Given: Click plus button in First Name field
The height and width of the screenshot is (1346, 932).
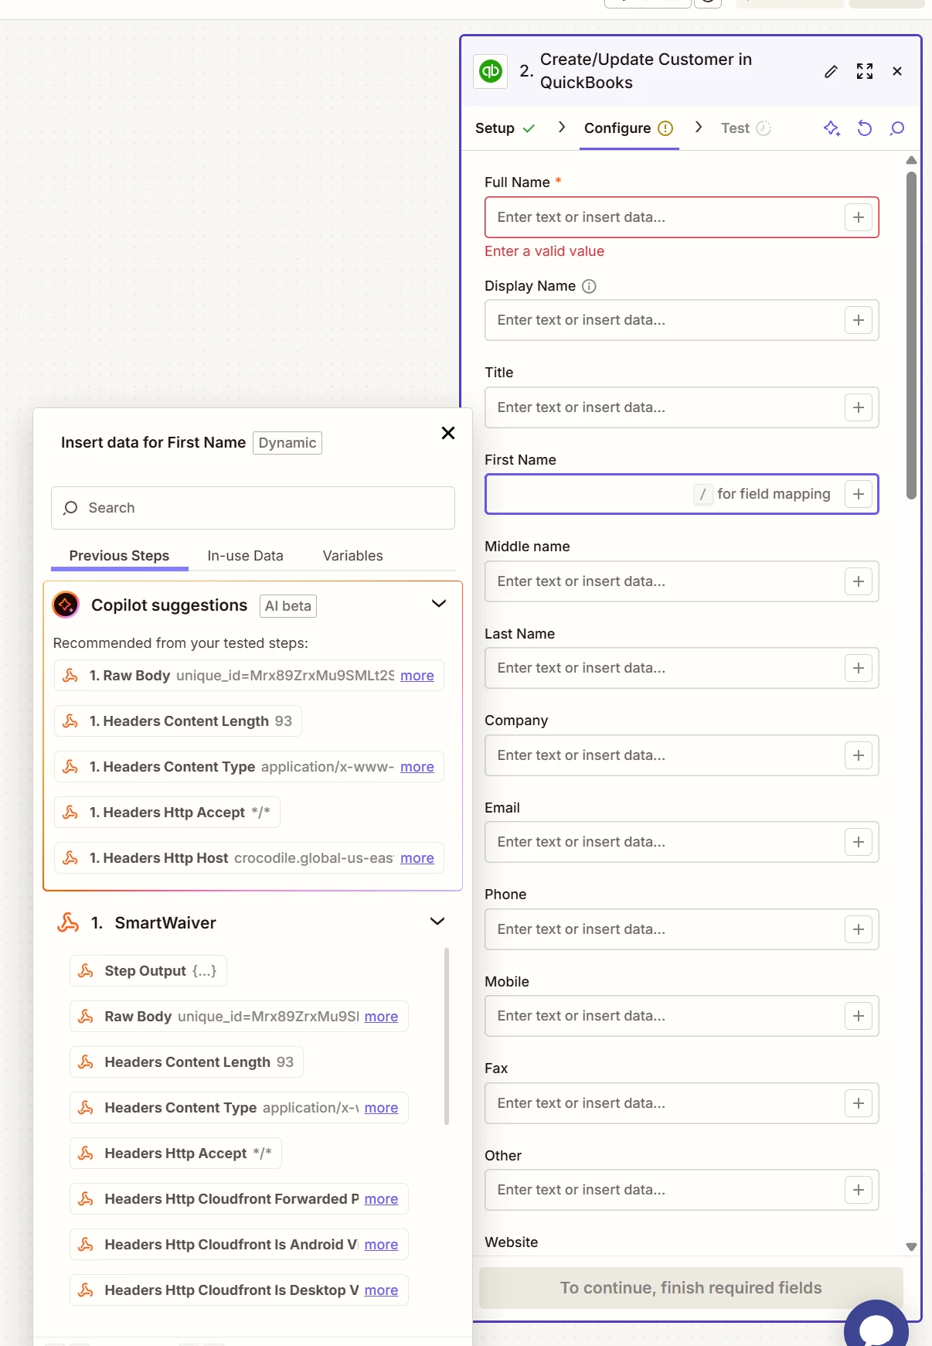Looking at the screenshot, I should tap(859, 494).
